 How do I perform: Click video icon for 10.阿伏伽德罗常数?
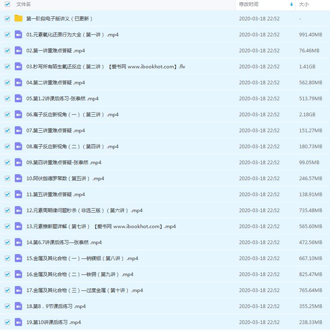tap(18, 178)
